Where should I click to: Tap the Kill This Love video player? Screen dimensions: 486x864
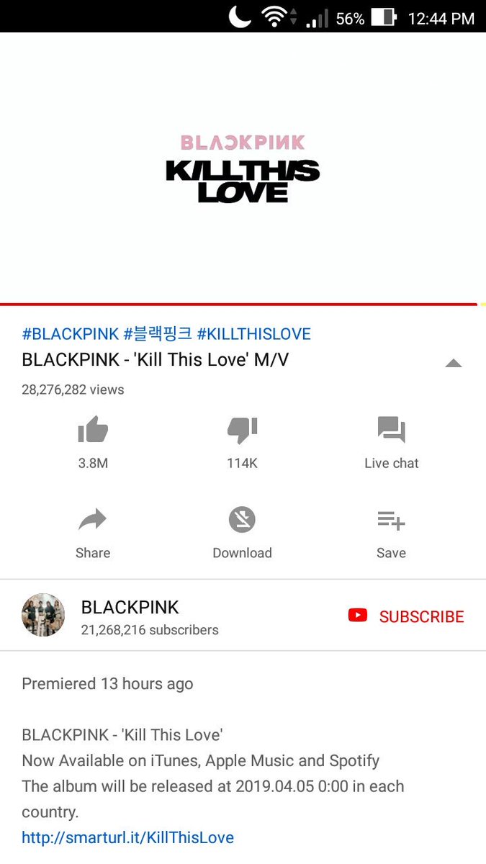[x=243, y=168]
